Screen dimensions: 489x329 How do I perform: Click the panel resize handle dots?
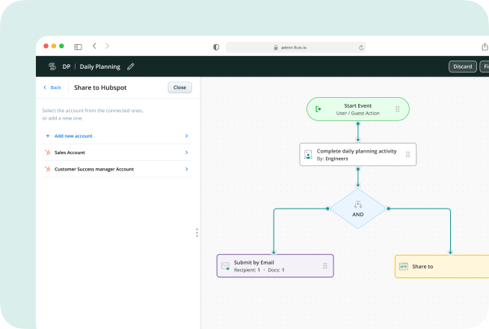[197, 233]
